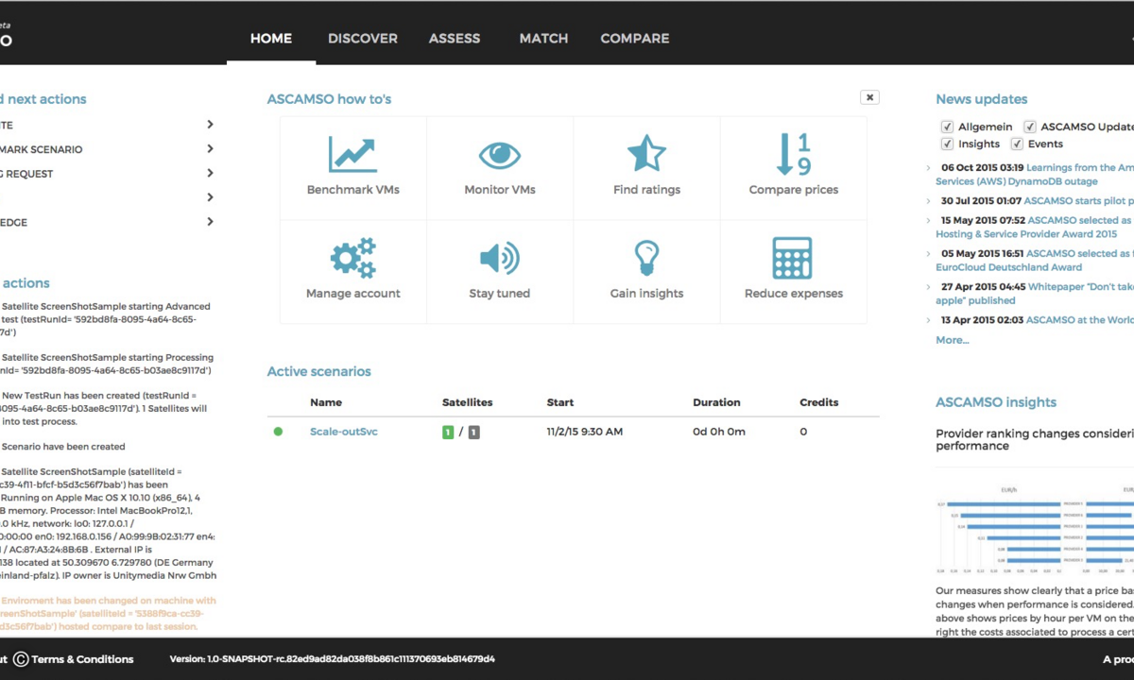Open the DynamoDB outage learnings article

[x=1035, y=175]
